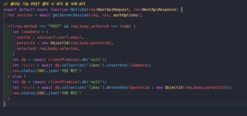247x116 pixels.
Task: Click the deleteOne method call
Action: tap(117, 88)
